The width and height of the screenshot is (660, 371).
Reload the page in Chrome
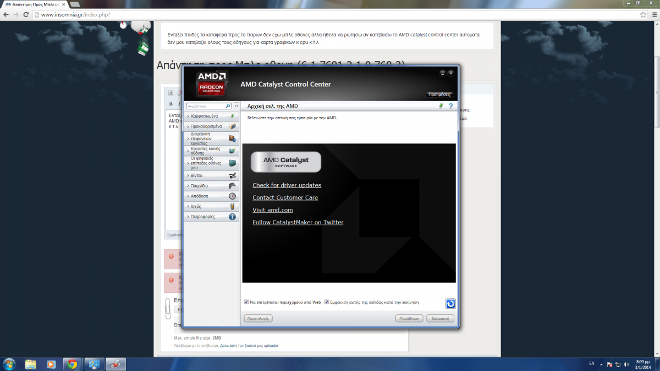(27, 14)
